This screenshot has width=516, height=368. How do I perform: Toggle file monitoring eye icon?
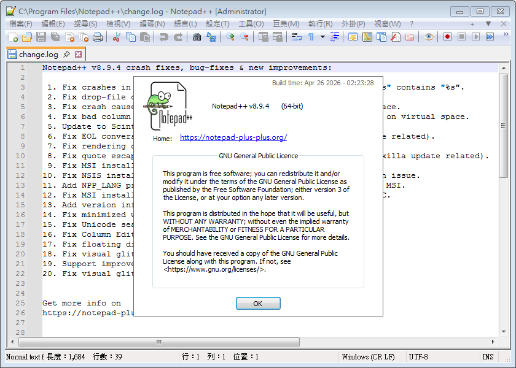point(429,37)
